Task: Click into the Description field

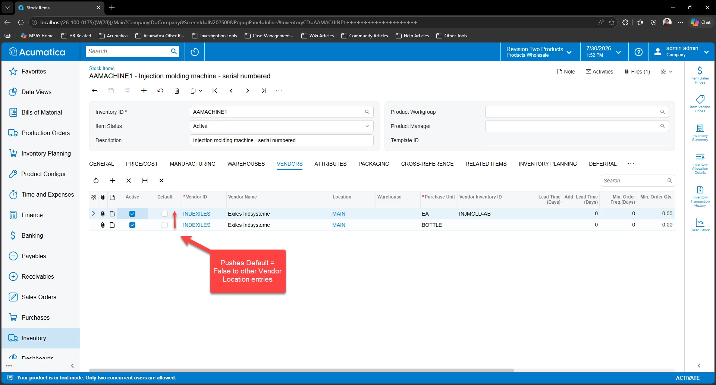Action: pyautogui.click(x=282, y=140)
